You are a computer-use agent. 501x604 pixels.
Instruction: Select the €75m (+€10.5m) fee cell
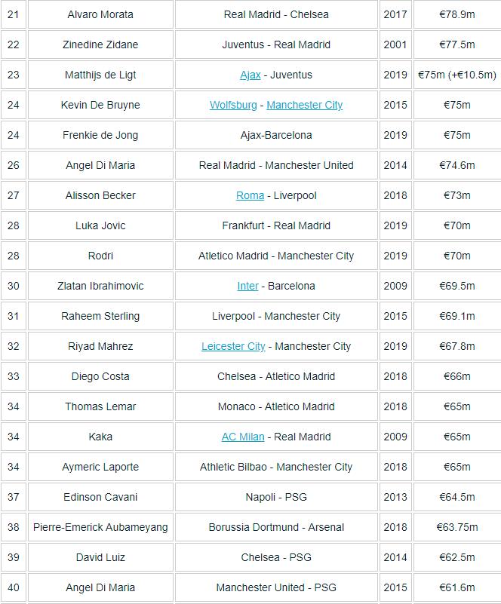pos(457,75)
